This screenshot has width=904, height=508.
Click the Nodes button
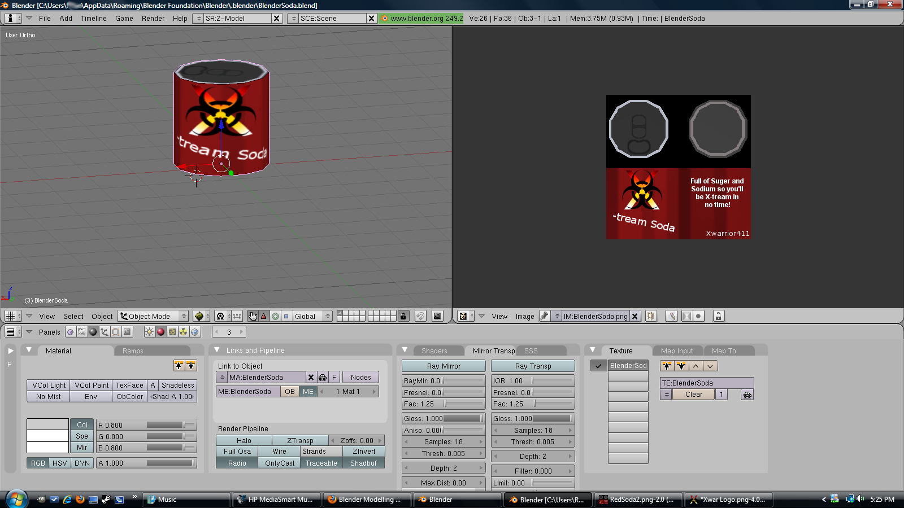(x=360, y=377)
